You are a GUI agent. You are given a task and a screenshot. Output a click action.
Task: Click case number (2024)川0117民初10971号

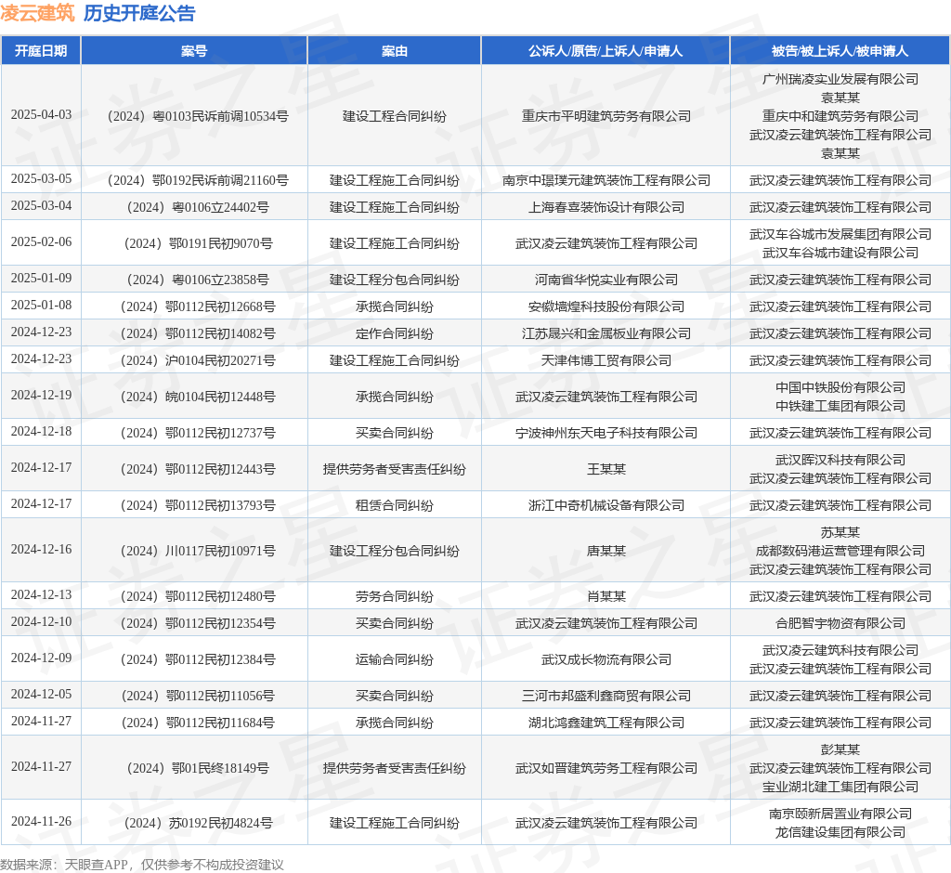(194, 551)
